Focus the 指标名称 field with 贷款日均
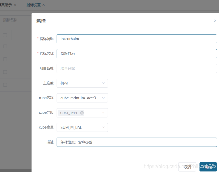The height and width of the screenshot is (172, 219). 137,54
